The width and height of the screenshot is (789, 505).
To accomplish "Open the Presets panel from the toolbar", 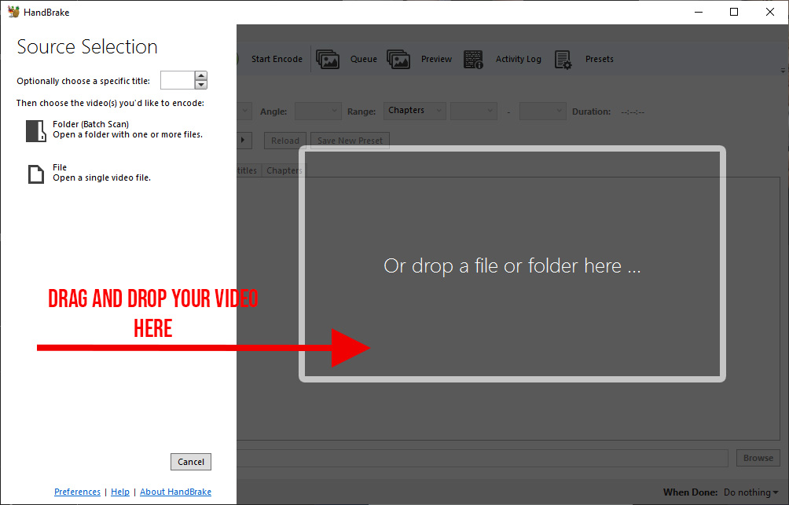I will click(x=584, y=60).
